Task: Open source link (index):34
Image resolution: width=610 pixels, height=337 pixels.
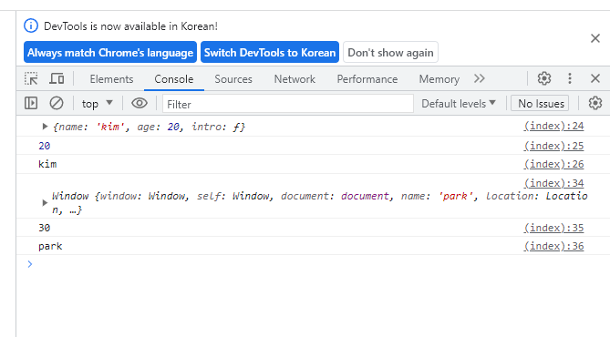Action: (x=553, y=183)
